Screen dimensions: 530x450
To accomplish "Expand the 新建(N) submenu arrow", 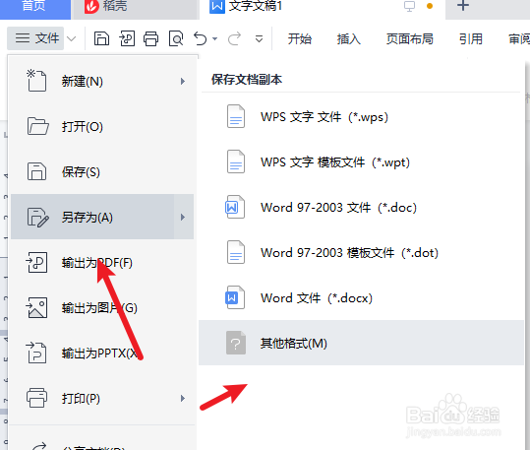I will pyautogui.click(x=183, y=82).
